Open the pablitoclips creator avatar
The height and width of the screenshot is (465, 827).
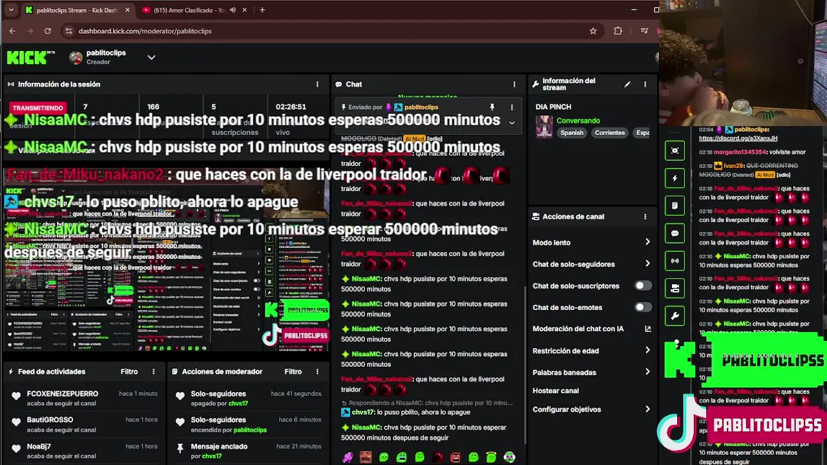(x=76, y=57)
